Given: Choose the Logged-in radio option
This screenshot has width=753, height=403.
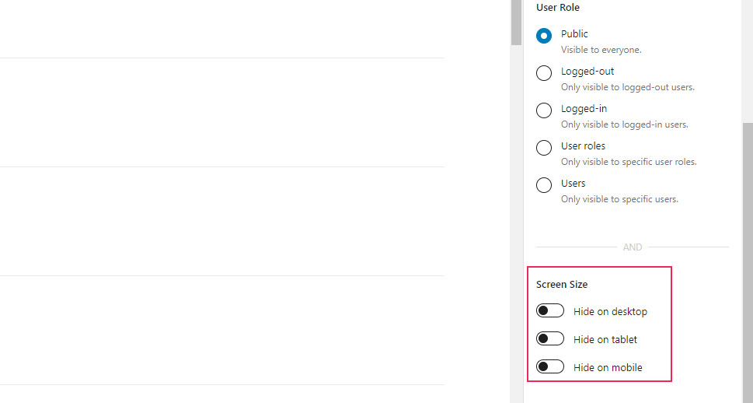Looking at the screenshot, I should pos(544,110).
